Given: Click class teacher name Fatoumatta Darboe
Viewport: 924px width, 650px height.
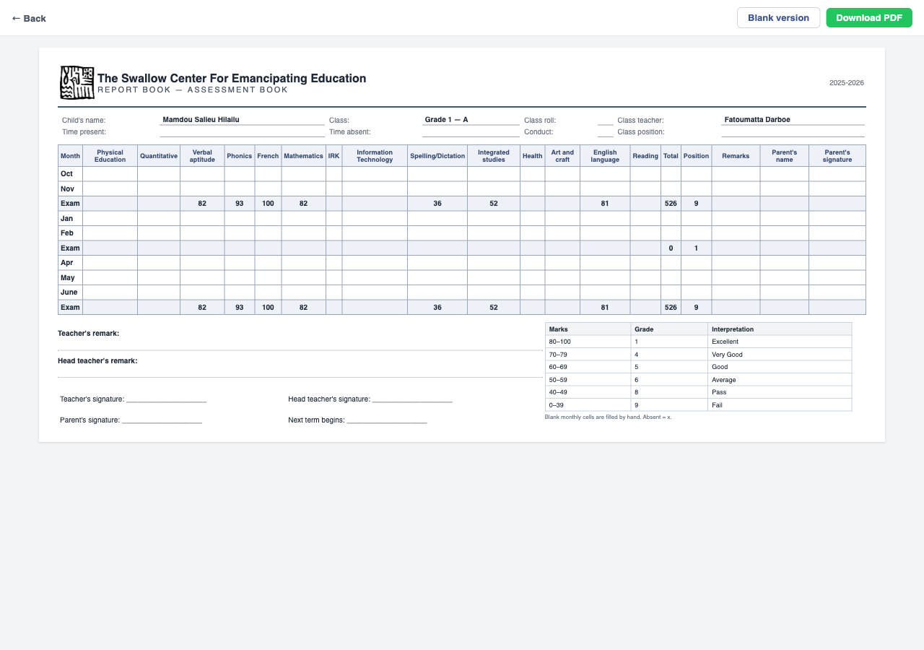Looking at the screenshot, I should pyautogui.click(x=757, y=119).
